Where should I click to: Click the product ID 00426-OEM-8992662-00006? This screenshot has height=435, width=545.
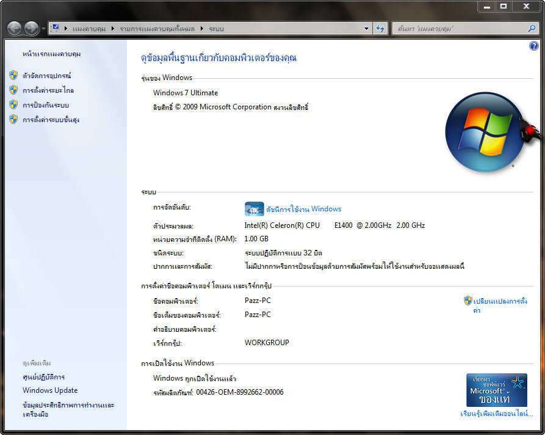coord(240,393)
